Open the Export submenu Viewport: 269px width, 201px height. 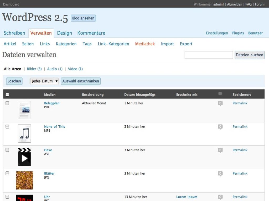pyautogui.click(x=186, y=44)
